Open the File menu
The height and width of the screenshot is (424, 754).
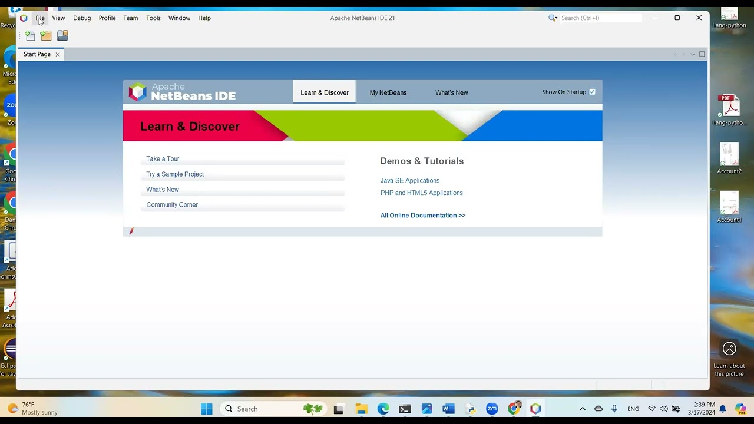(x=40, y=18)
